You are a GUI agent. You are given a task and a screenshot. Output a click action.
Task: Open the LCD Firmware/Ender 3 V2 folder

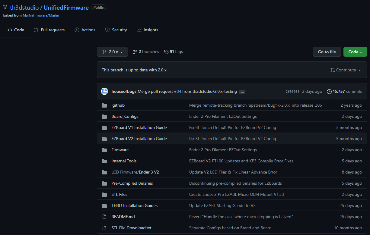coord(135,172)
